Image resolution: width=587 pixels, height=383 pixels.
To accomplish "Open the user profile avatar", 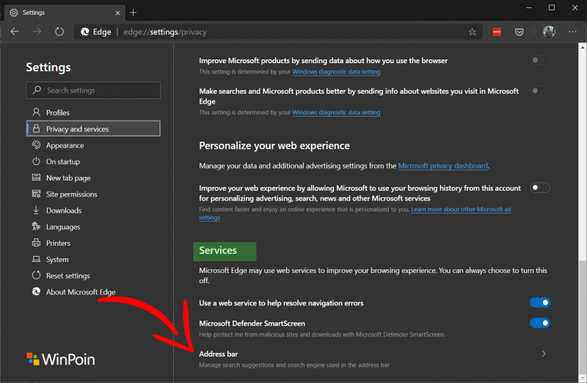I will click(549, 32).
